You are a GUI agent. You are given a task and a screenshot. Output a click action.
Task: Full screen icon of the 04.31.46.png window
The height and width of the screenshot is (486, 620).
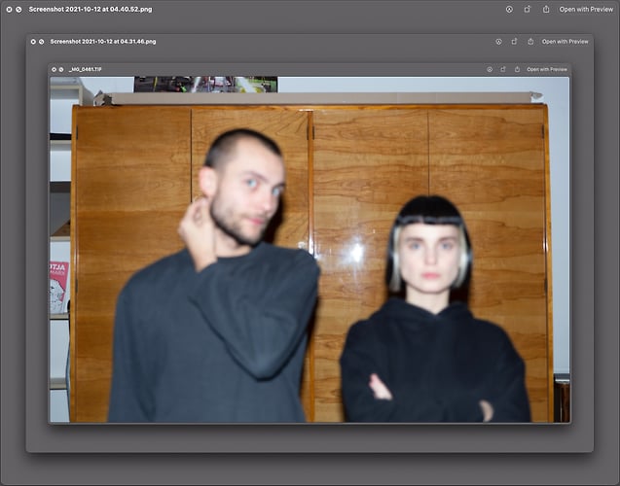point(41,42)
